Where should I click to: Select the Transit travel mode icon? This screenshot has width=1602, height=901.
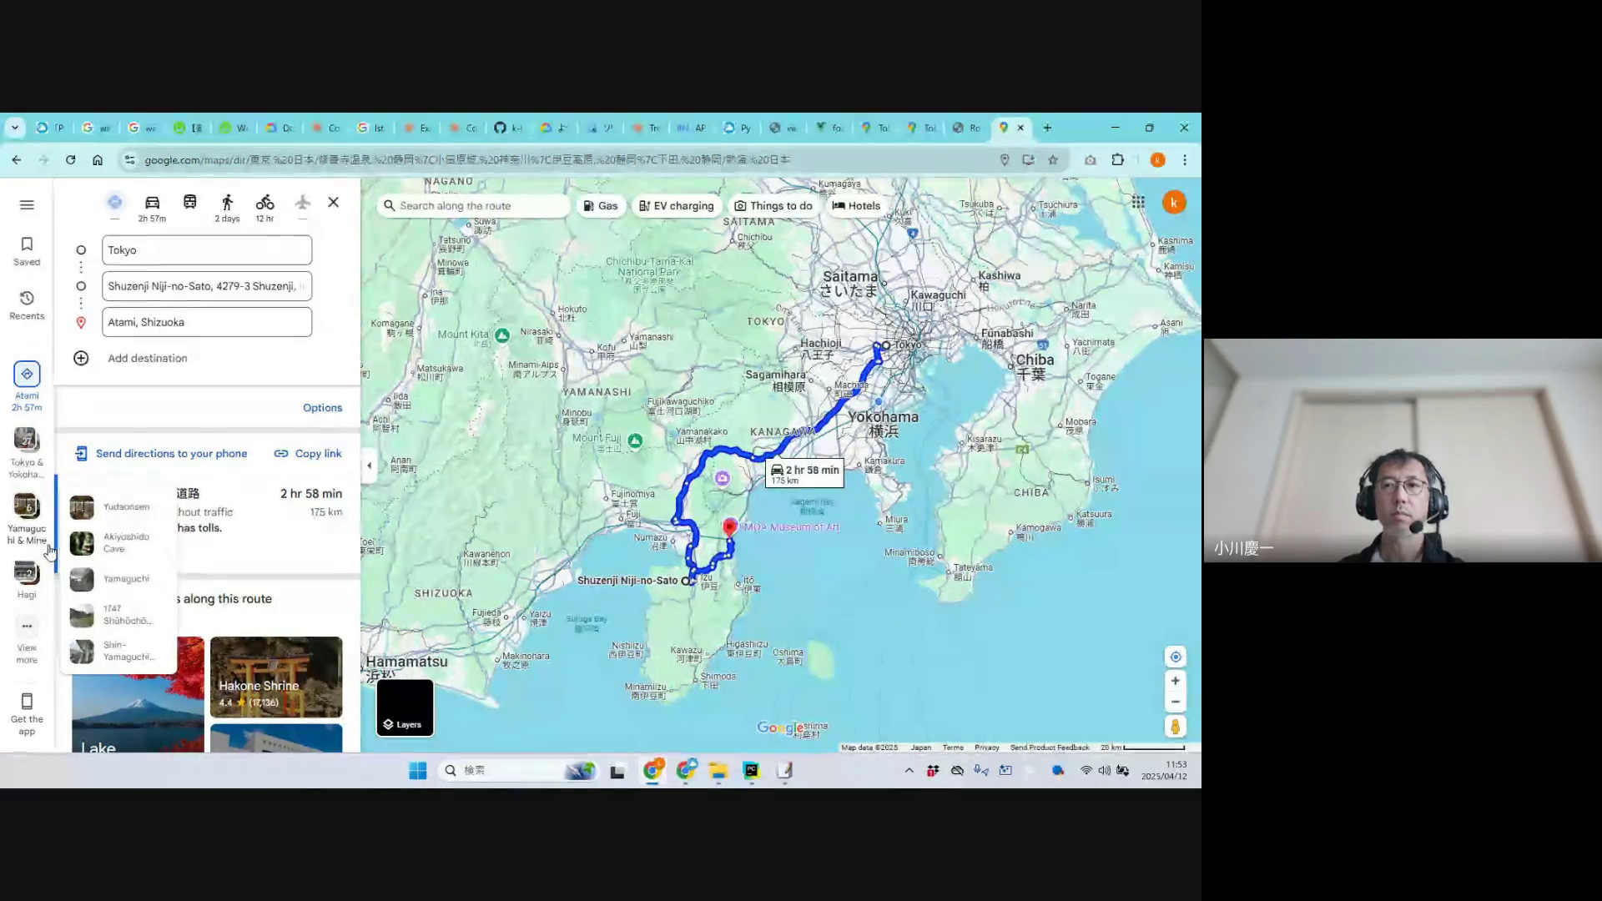190,203
